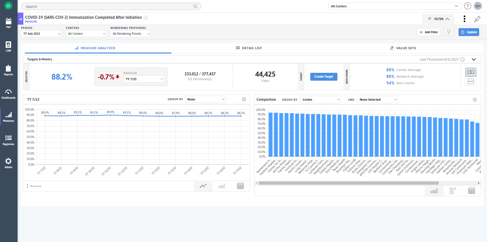Open Dashboards in the sidebar

9,94
